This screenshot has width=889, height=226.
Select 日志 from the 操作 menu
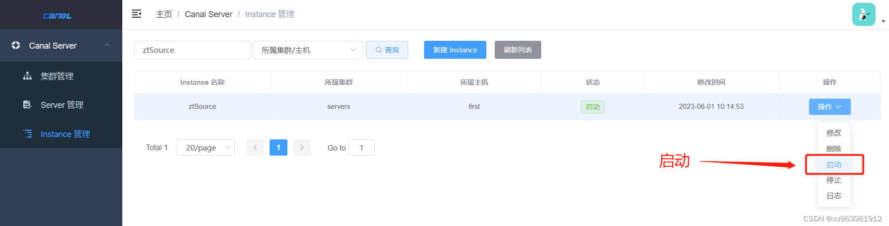point(834,196)
